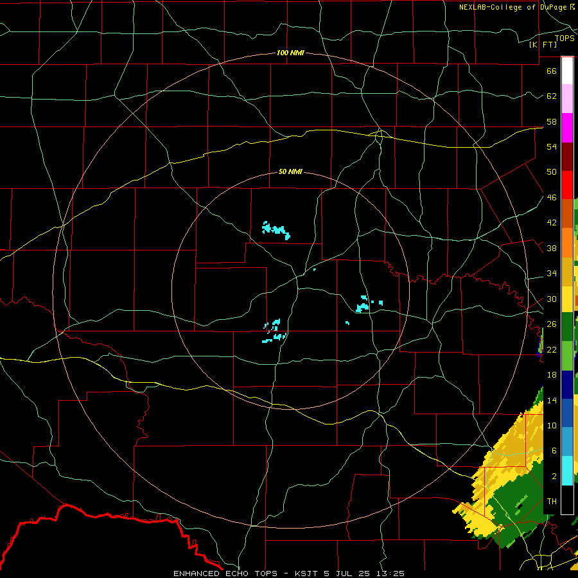This screenshot has width=578, height=578.
Task: Click the "13:25" timestamp
Action: coord(390,574)
